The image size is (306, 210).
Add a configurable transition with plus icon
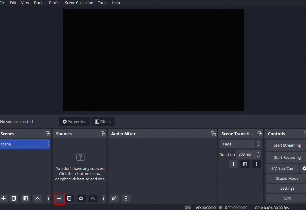(x=233, y=164)
